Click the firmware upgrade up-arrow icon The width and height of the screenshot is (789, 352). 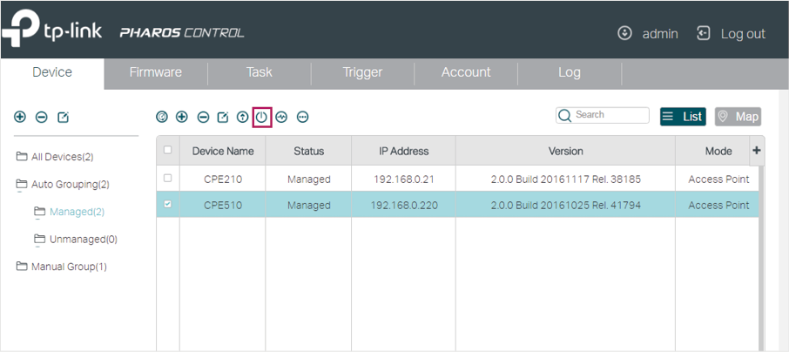(x=243, y=118)
